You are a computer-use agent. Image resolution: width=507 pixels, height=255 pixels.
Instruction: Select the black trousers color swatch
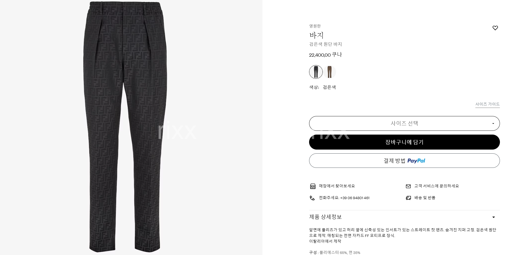click(x=316, y=72)
